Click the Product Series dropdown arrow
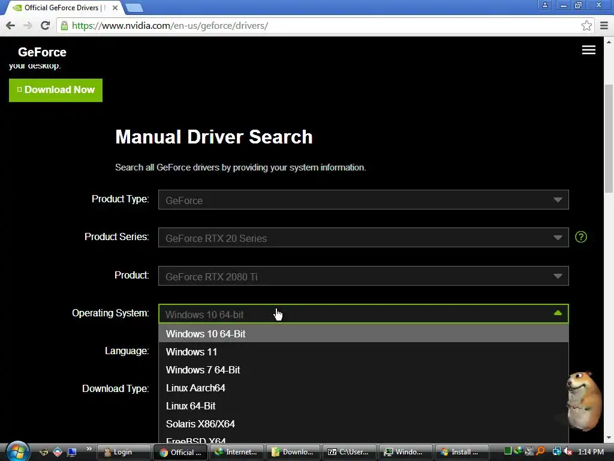Viewport: 614px width, 461px height. point(558,238)
